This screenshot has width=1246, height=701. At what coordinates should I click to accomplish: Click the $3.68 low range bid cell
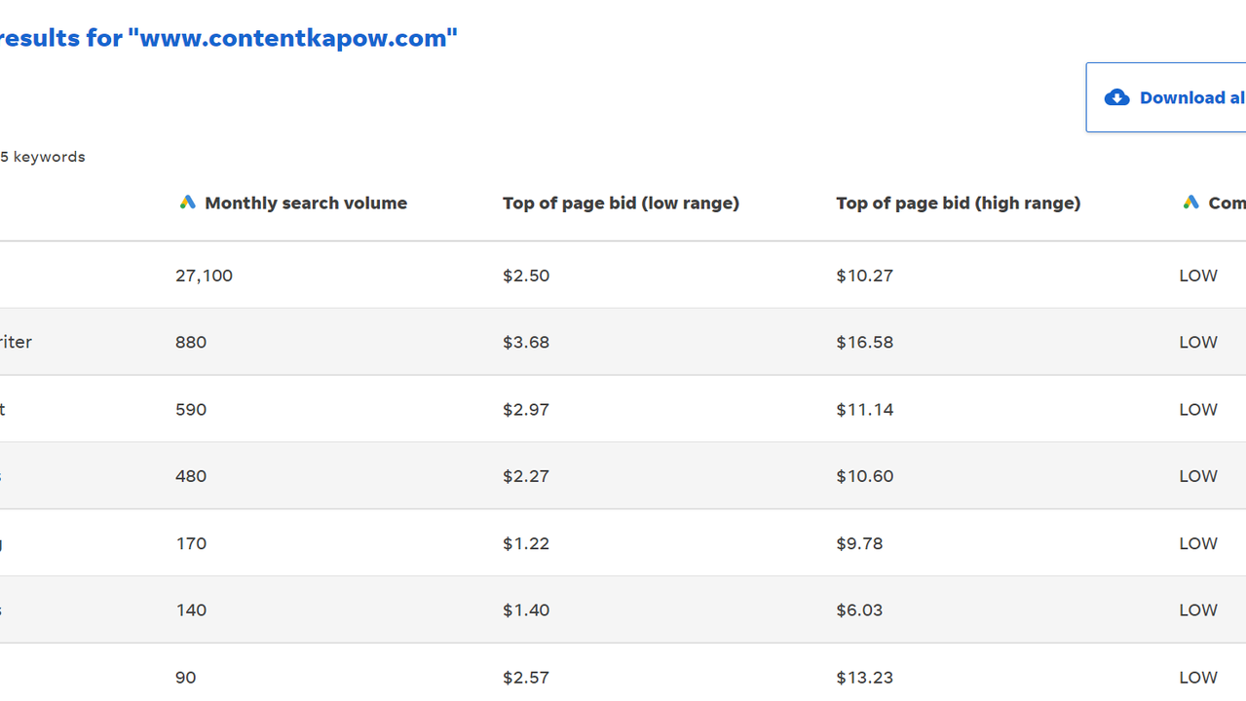tap(526, 342)
